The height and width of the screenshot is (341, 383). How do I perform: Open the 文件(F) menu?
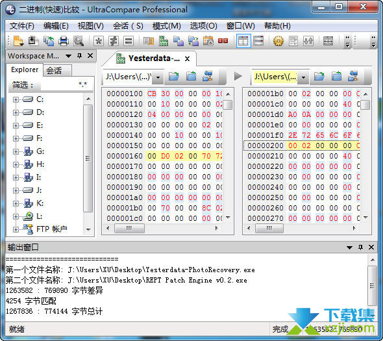pyautogui.click(x=21, y=26)
